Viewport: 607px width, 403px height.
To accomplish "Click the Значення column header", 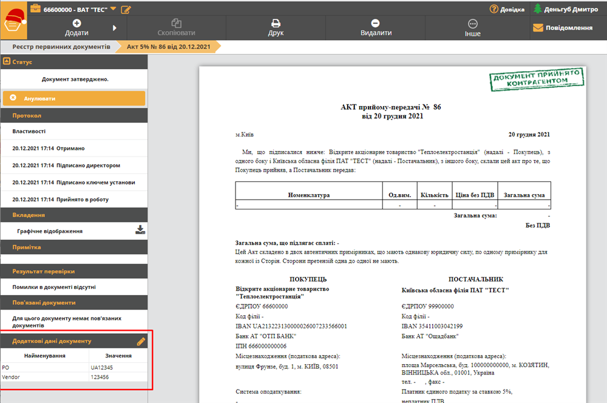I will pos(118,356).
